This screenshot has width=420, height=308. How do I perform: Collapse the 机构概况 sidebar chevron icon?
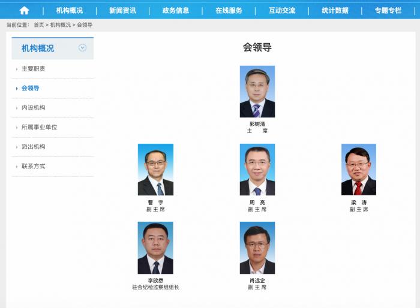click(x=82, y=47)
